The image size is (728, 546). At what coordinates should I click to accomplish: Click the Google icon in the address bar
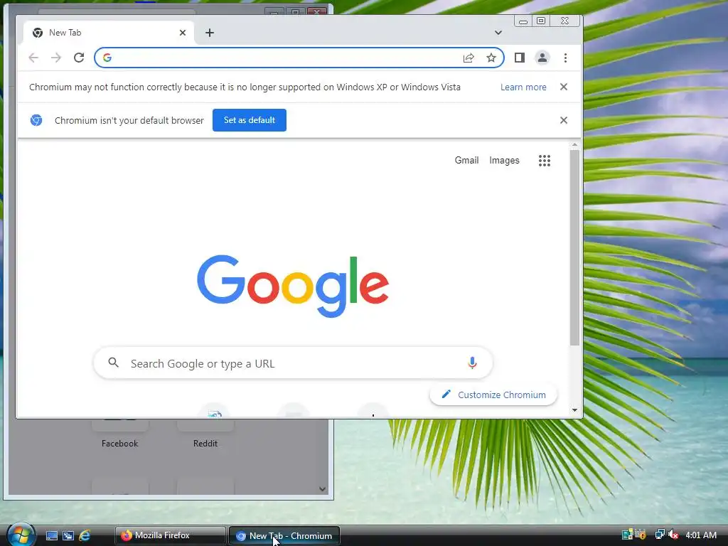(x=107, y=58)
